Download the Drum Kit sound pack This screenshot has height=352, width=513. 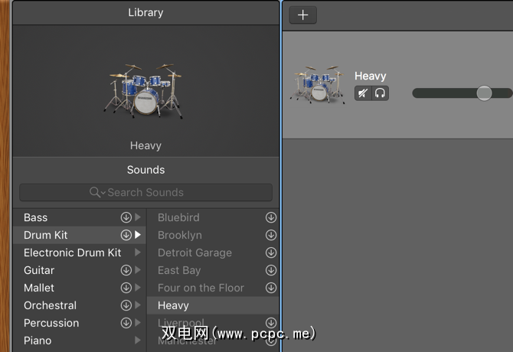126,235
